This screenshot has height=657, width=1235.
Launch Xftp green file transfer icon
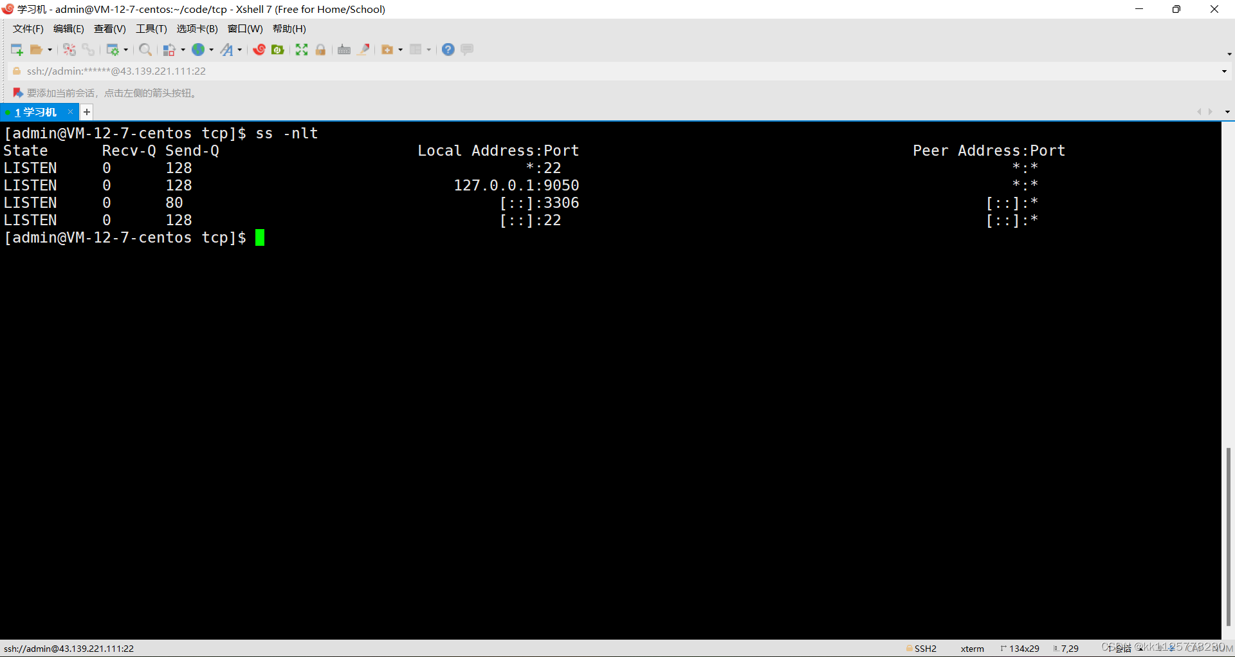278,50
